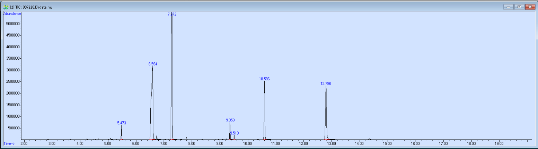This screenshot has height=149, width=538.
Task: Click the Abundance axis label
Action: coord(12,13)
